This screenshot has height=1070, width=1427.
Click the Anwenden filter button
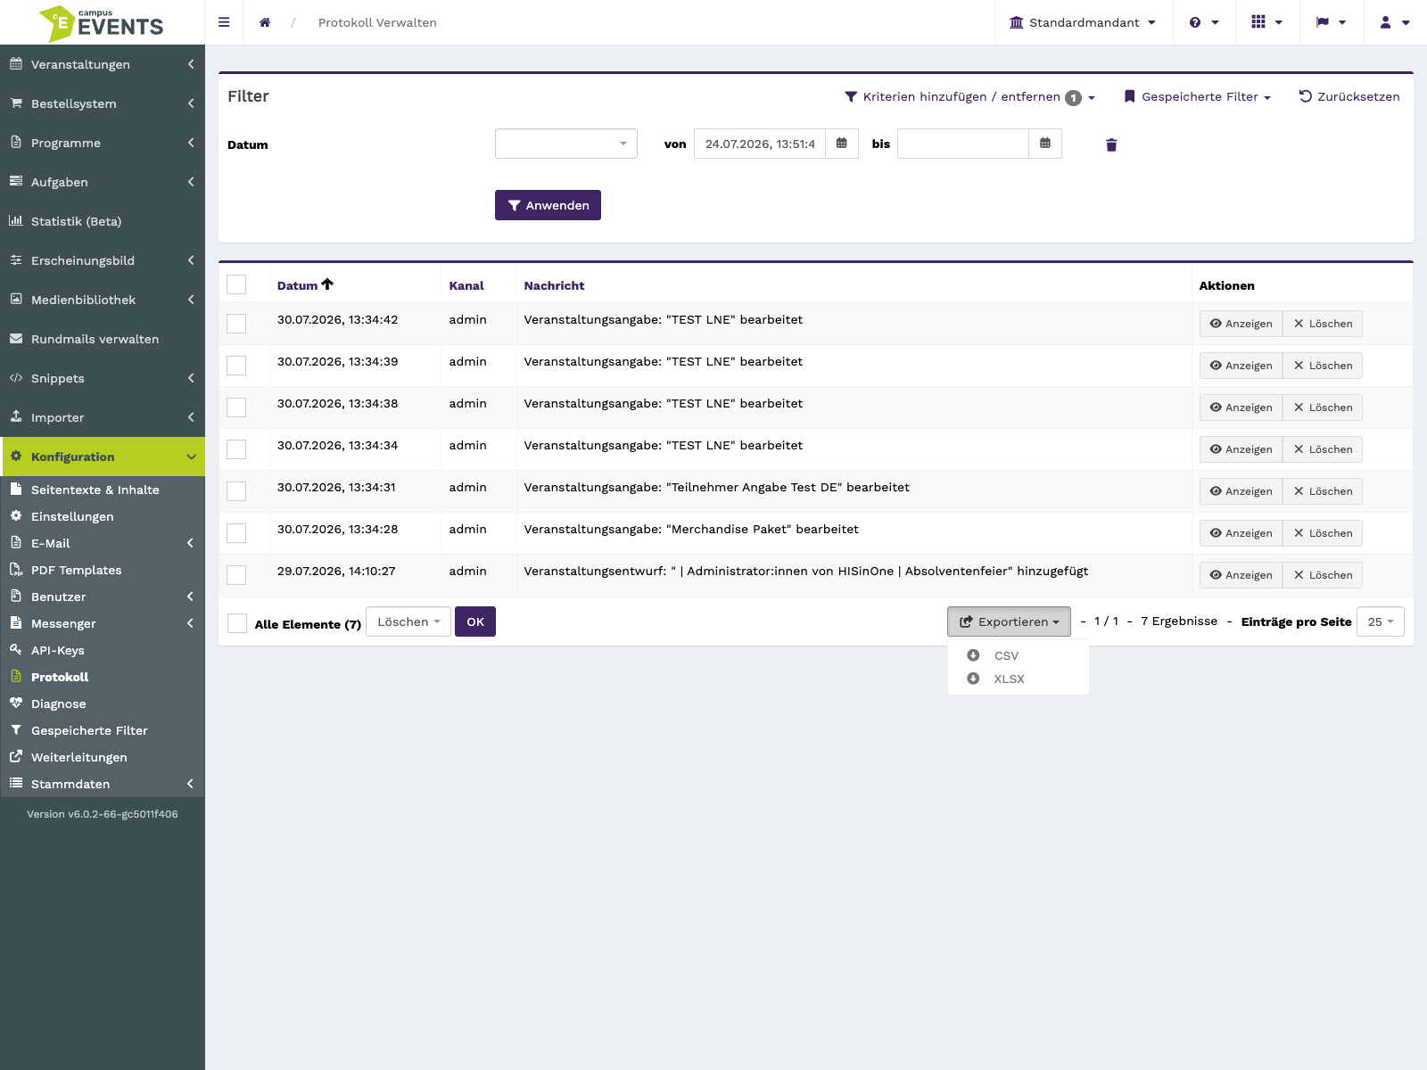(548, 205)
